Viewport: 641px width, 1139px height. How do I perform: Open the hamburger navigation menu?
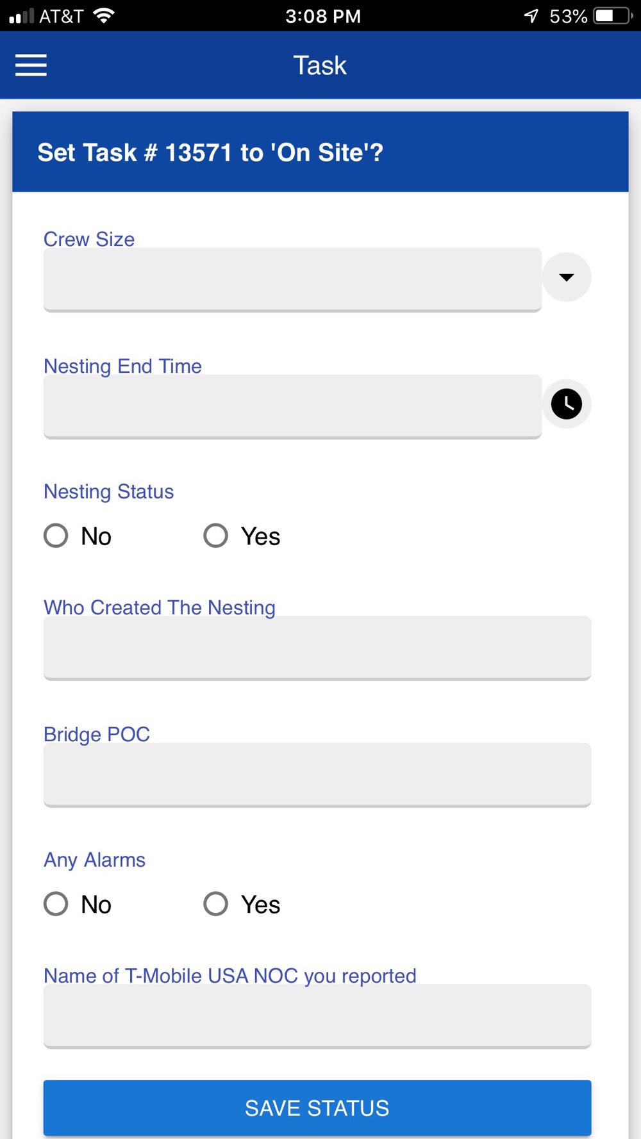point(31,65)
